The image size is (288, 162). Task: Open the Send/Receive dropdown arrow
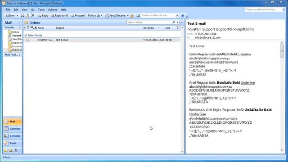(x=128, y=16)
